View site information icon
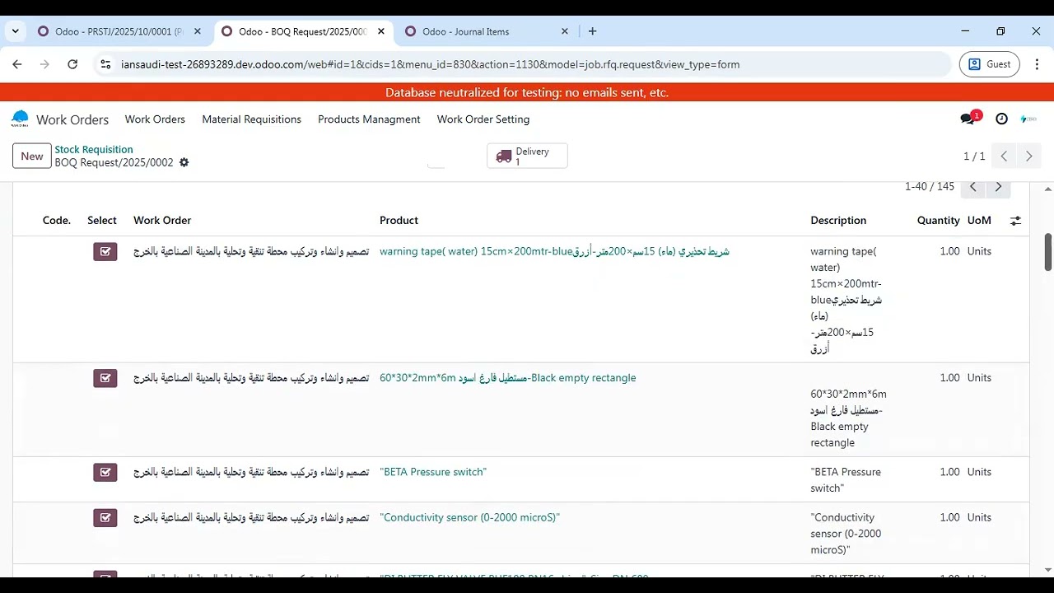The width and height of the screenshot is (1054, 593). coord(104,64)
